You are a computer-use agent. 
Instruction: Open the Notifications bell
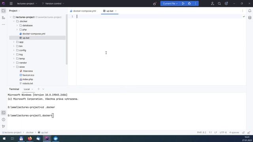pyautogui.click(x=249, y=11)
